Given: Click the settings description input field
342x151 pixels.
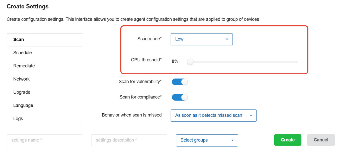Looking at the screenshot, I should click(129, 140).
